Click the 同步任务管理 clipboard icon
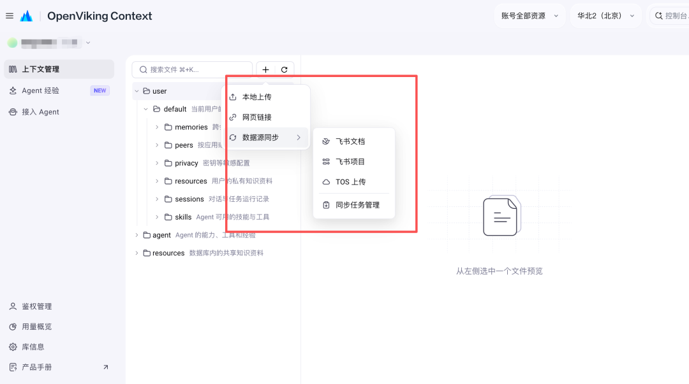This screenshot has width=689, height=384. [326, 205]
